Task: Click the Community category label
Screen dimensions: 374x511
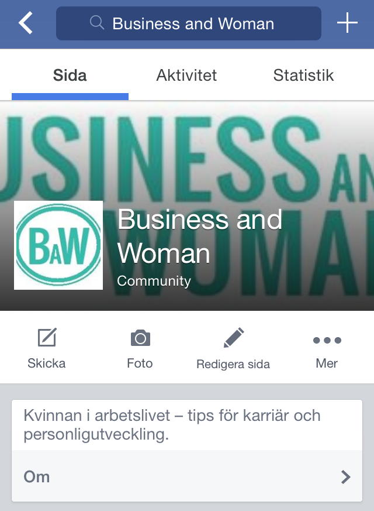Action: tap(154, 281)
